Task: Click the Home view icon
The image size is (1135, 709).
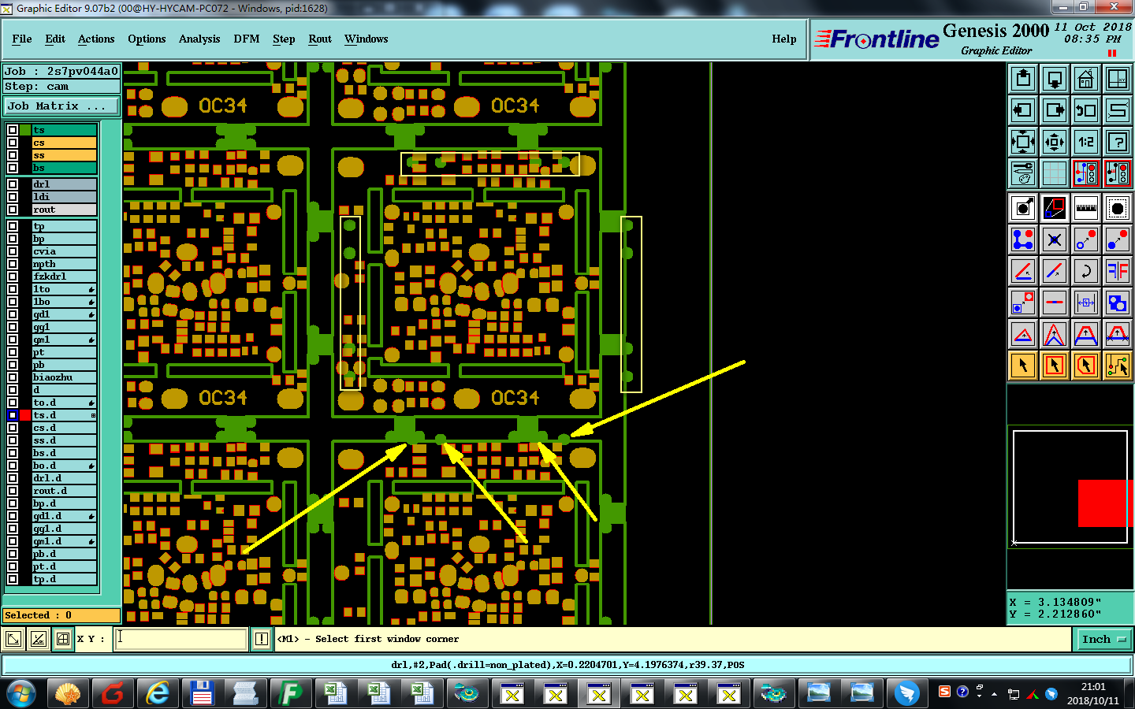Action: [1086, 79]
